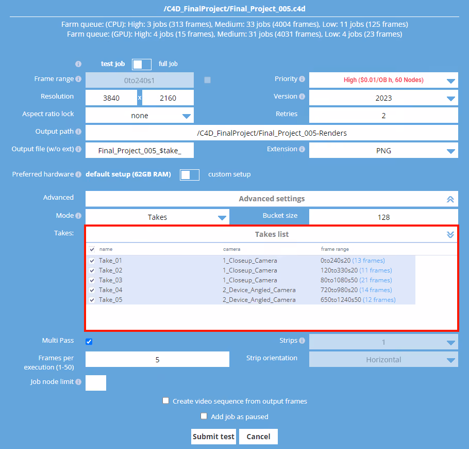Click the full job label

click(168, 64)
